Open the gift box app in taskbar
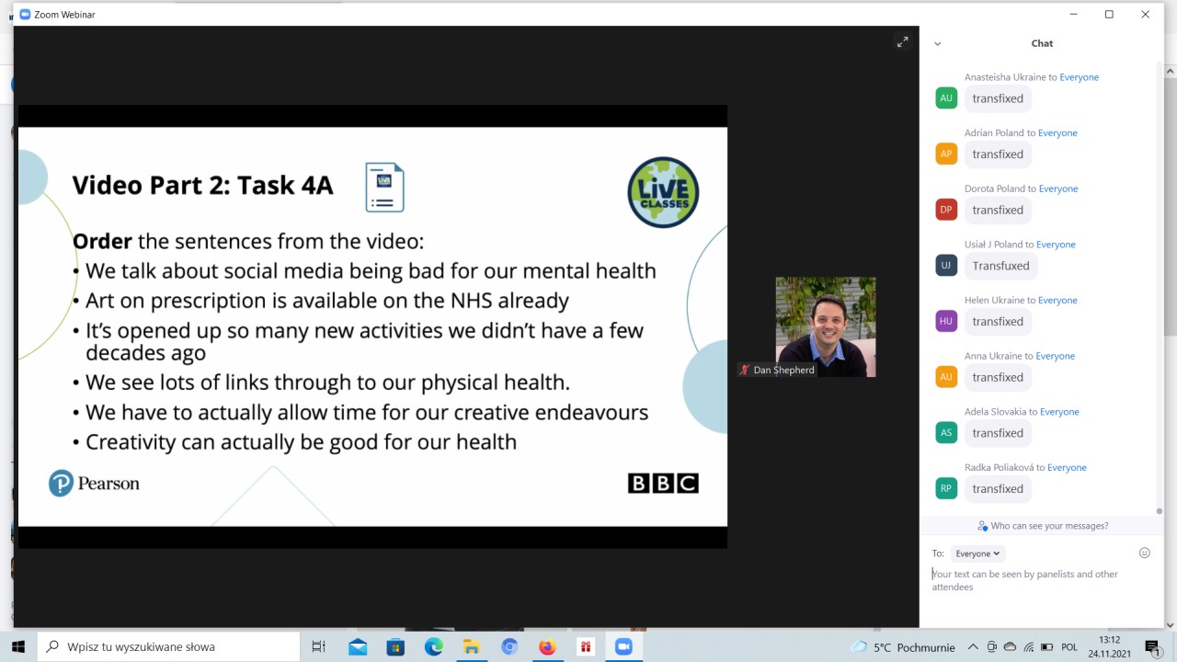This screenshot has width=1177, height=662. [x=585, y=646]
